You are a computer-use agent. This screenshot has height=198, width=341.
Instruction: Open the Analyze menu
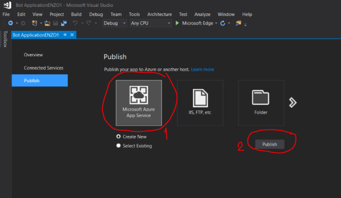pos(202,14)
